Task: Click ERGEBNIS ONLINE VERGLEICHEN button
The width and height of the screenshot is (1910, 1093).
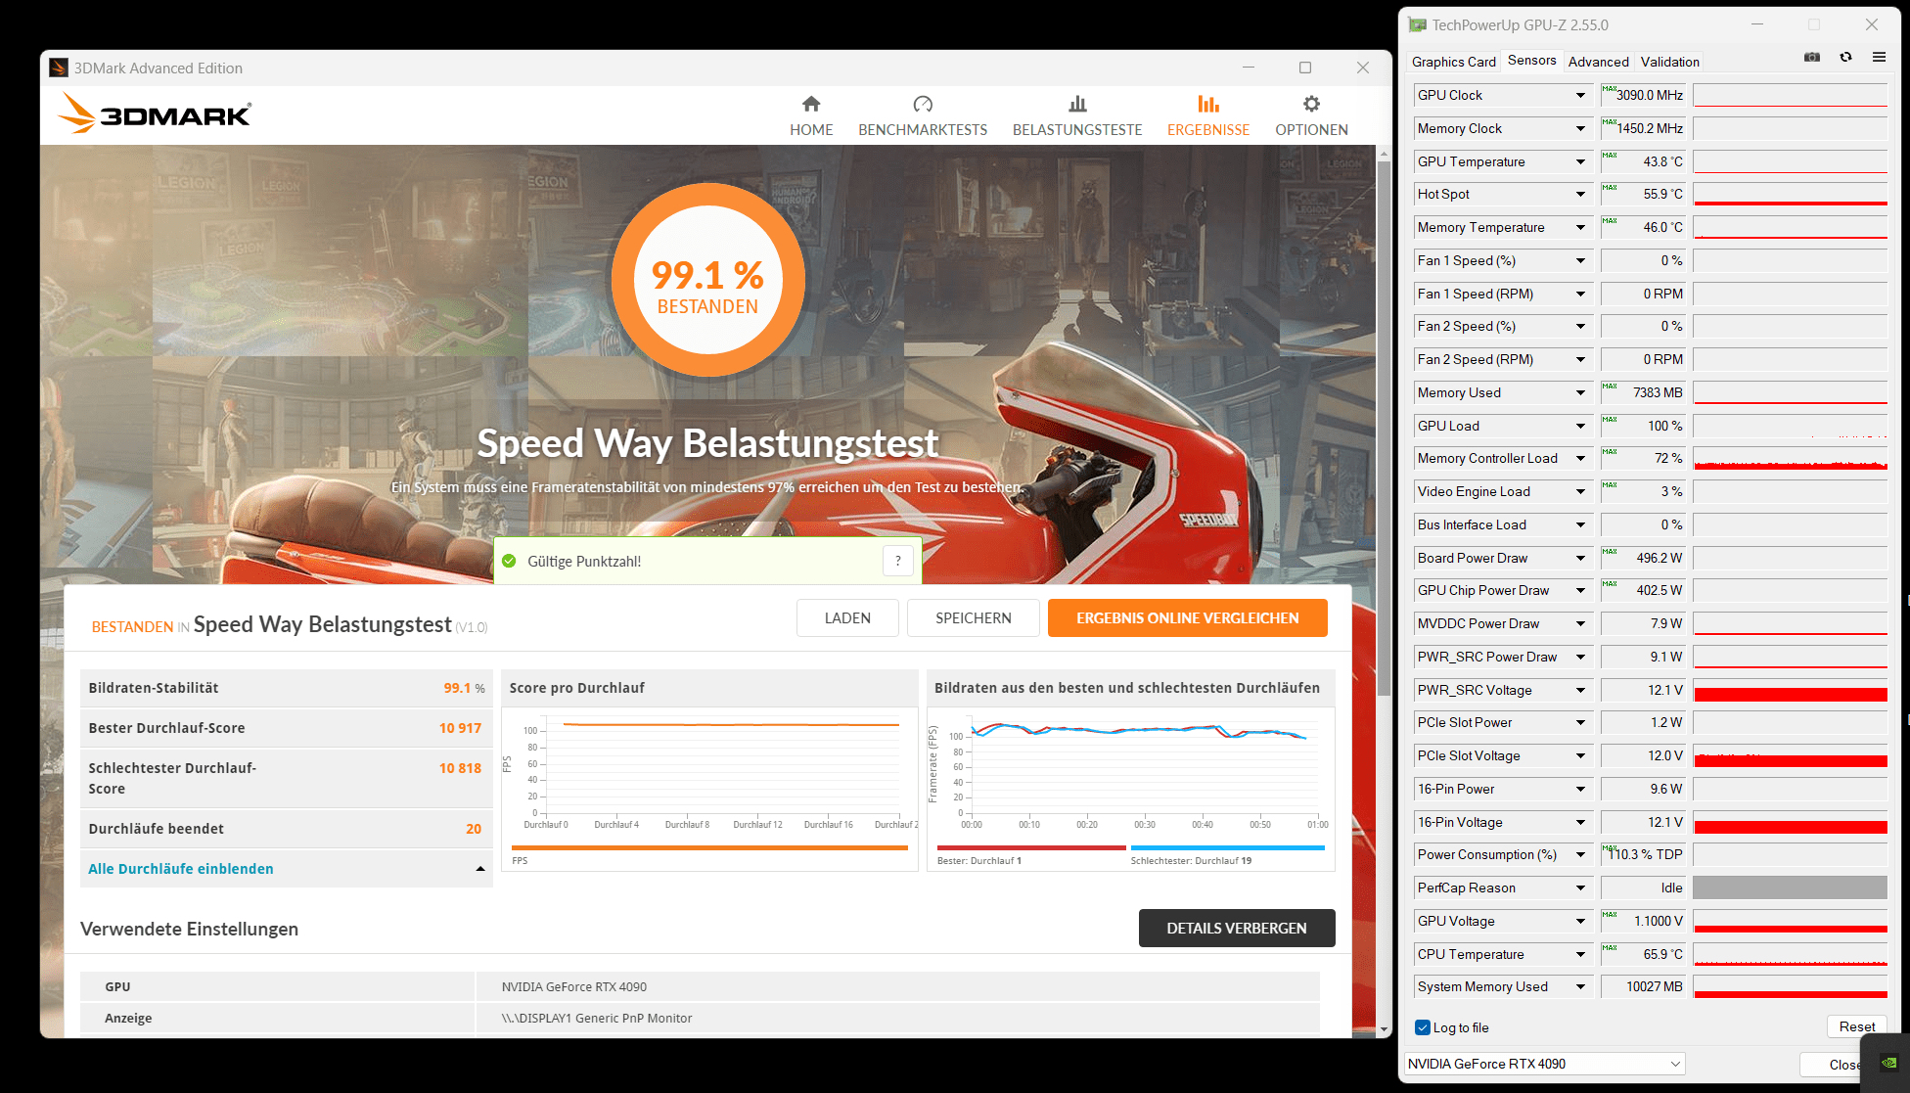Action: pyautogui.click(x=1188, y=618)
